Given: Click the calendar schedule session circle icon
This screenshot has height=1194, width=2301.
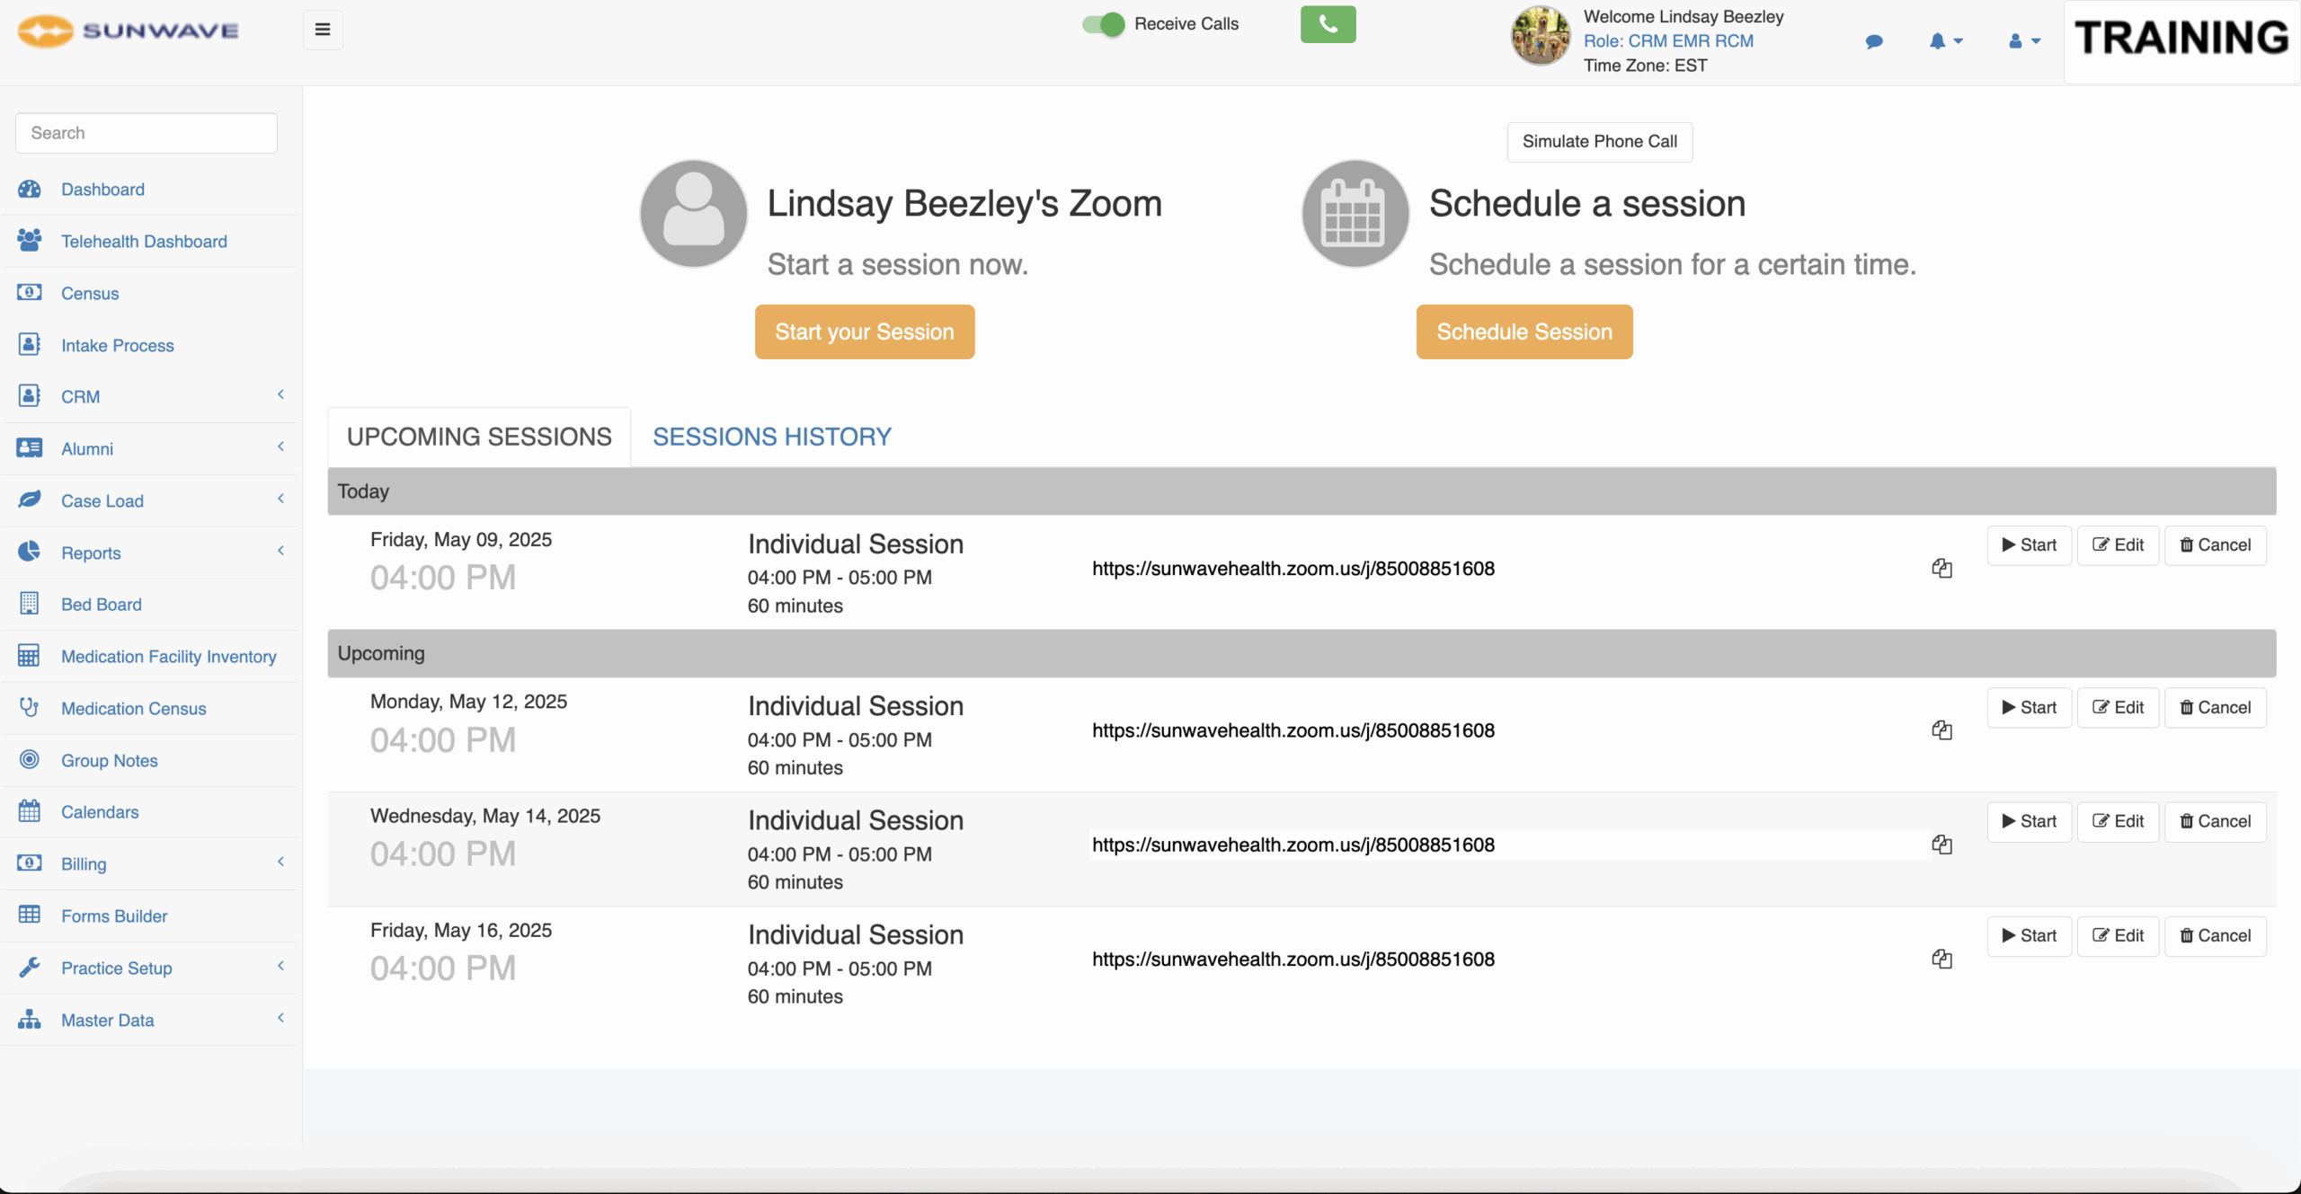Looking at the screenshot, I should pyautogui.click(x=1355, y=214).
